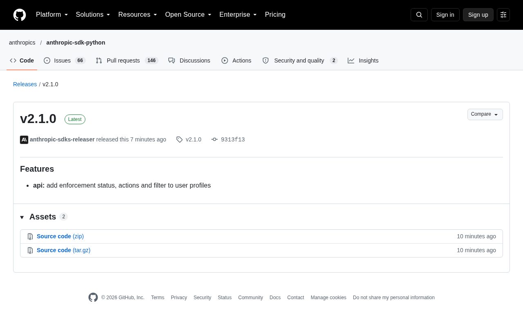The height and width of the screenshot is (327, 523).
Task: Go to the Pricing page
Action: point(275,15)
